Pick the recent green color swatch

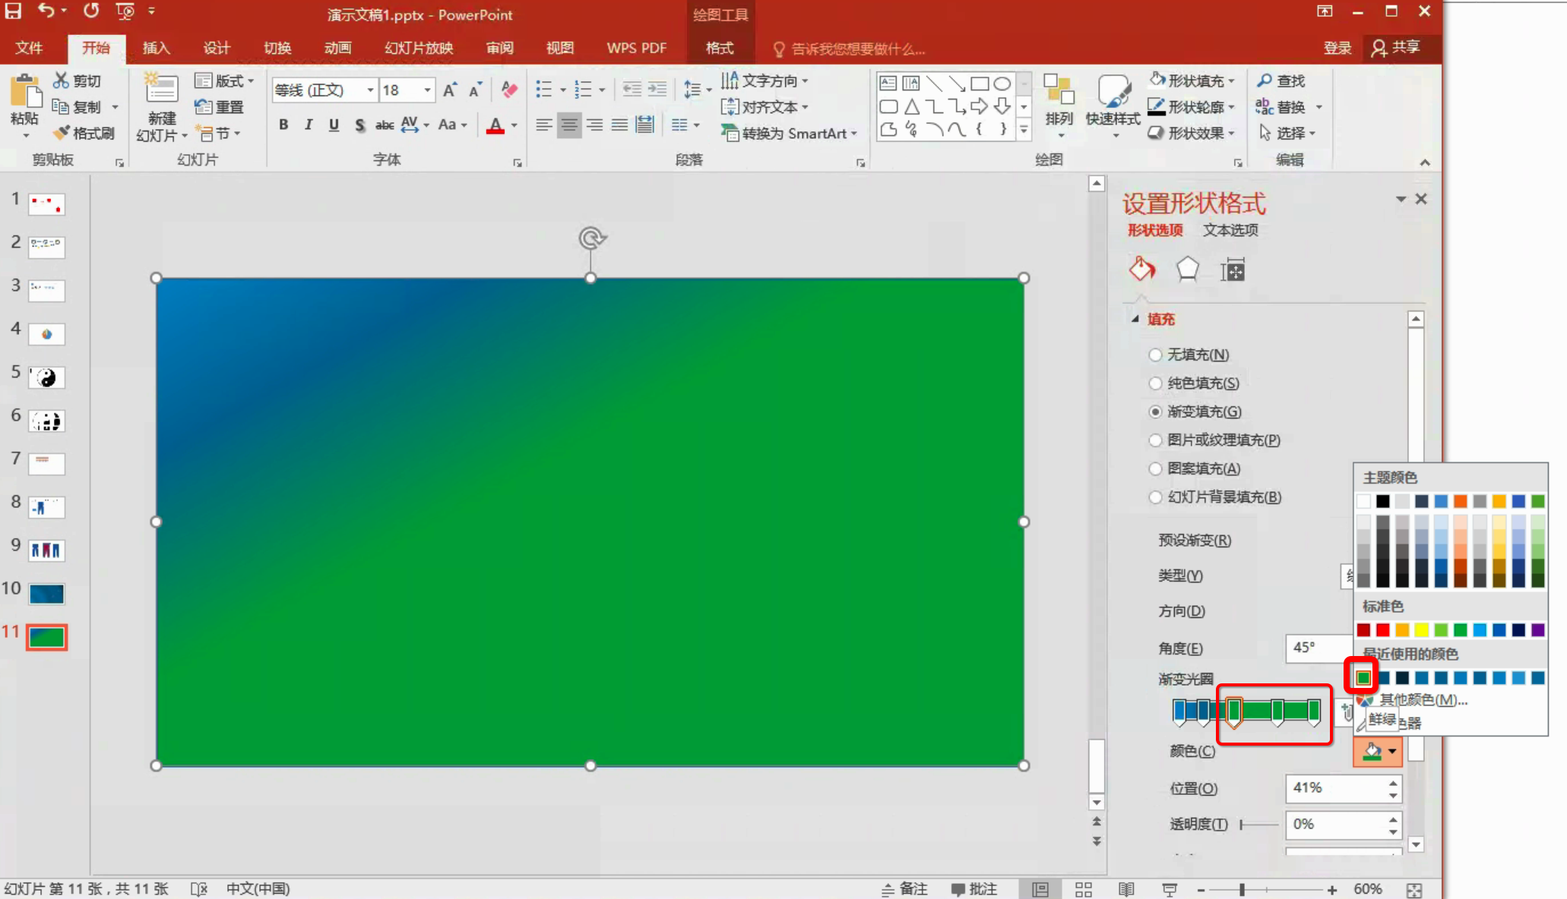[1363, 677]
